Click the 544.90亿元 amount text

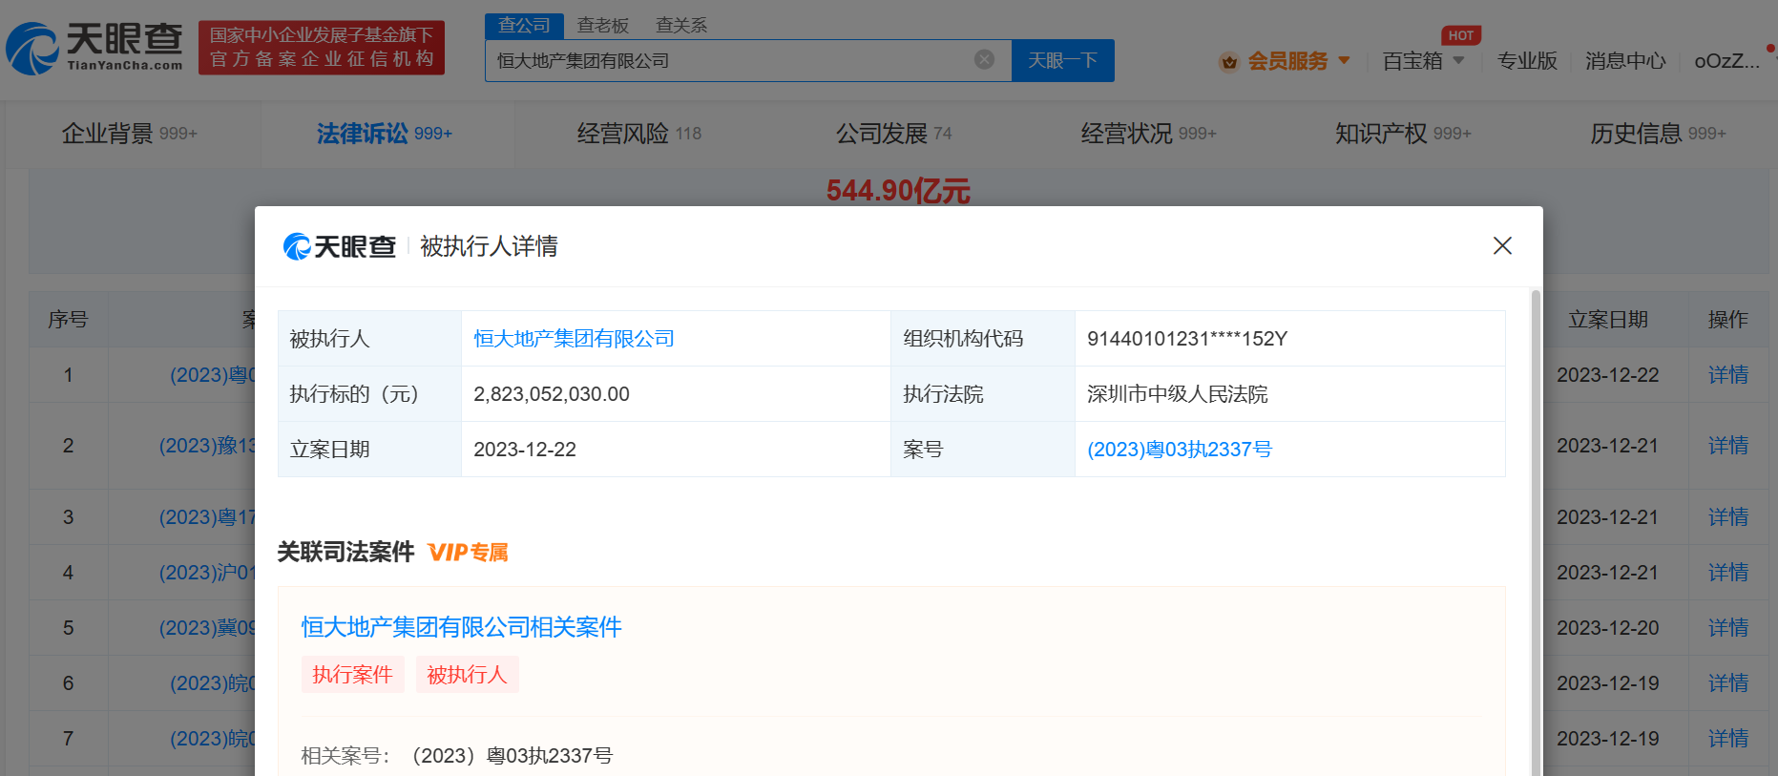(x=898, y=191)
